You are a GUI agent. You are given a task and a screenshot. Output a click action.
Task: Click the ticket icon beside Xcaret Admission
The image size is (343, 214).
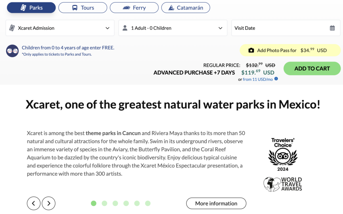point(12,28)
